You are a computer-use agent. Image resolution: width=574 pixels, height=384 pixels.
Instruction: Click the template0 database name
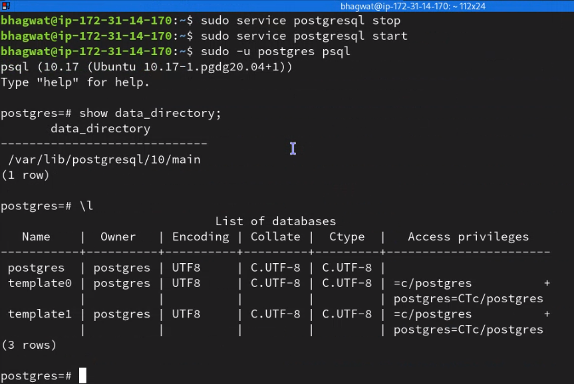click(x=39, y=283)
